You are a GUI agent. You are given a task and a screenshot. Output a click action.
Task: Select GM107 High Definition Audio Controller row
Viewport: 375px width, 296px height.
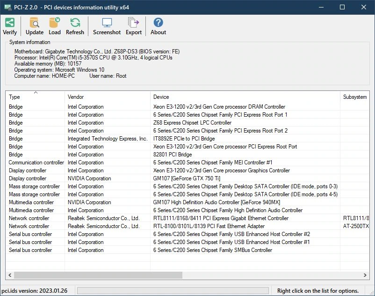[x=187, y=202]
